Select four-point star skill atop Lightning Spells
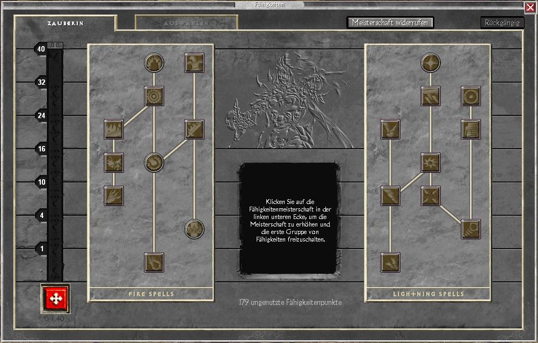Viewport: 538px width, 343px height. pos(431,63)
